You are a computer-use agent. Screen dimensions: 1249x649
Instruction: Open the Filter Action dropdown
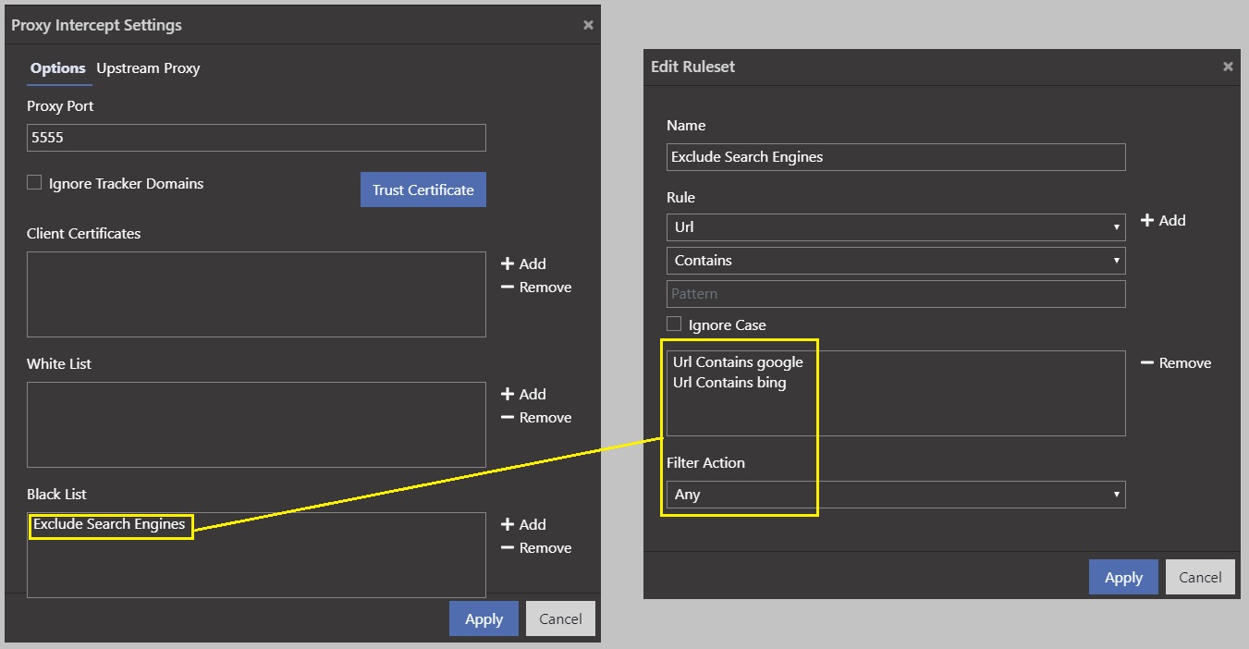click(895, 495)
